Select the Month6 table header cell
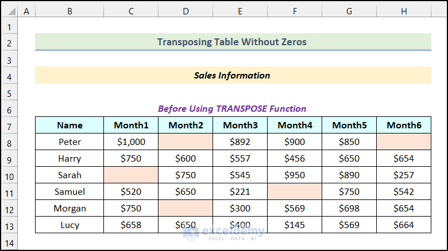448x251 pixels. pos(404,125)
